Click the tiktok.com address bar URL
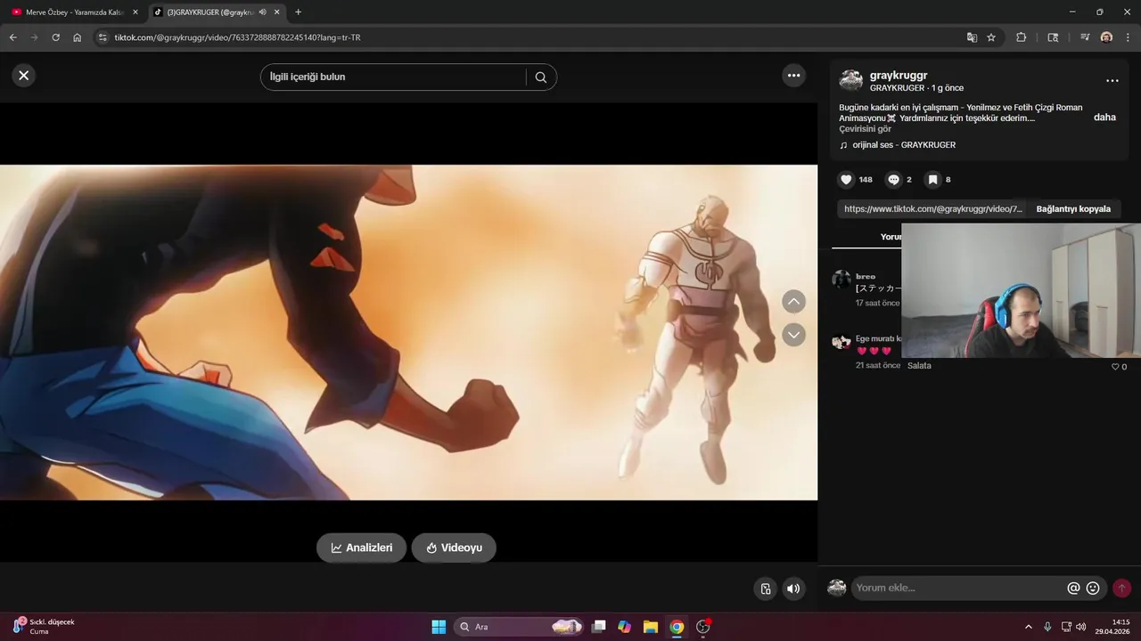The image size is (1141, 641). pos(237,37)
